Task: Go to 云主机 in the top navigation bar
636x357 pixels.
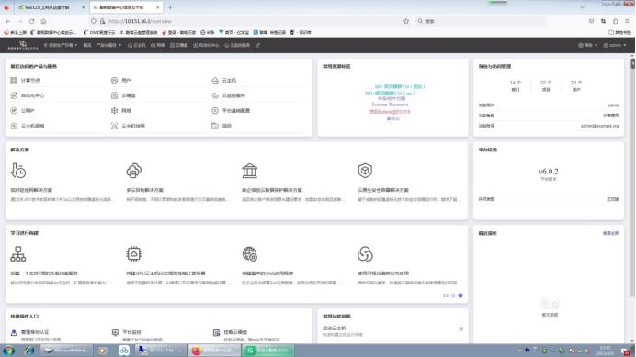Action: pos(137,45)
